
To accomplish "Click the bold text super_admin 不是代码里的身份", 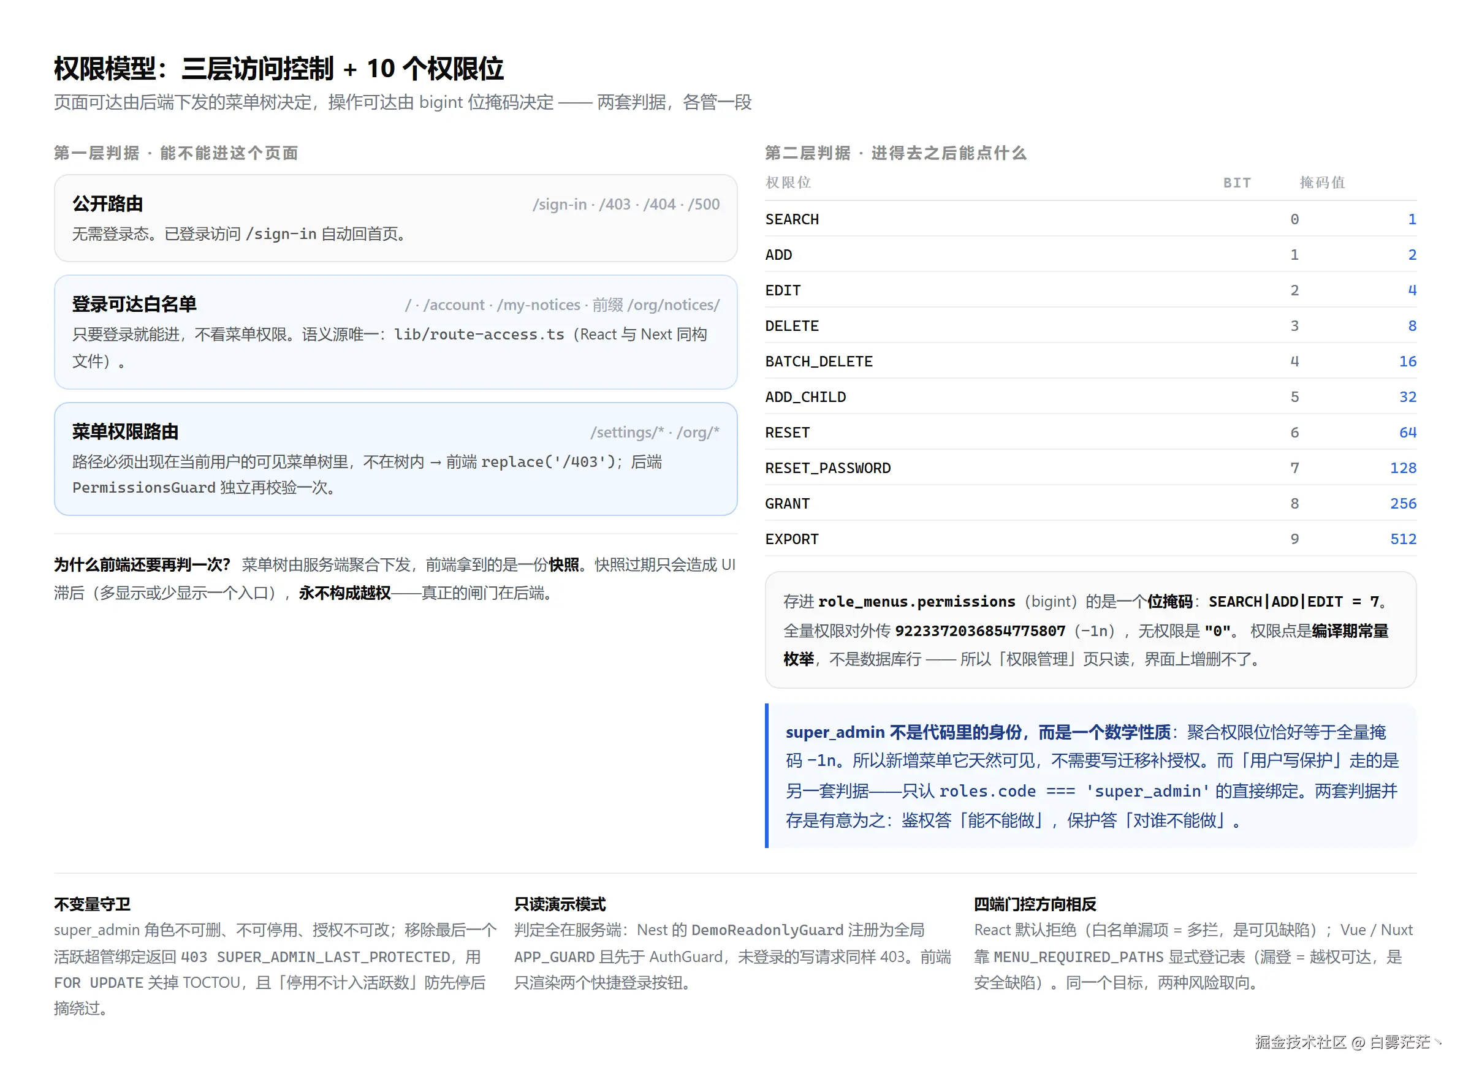I will [904, 732].
